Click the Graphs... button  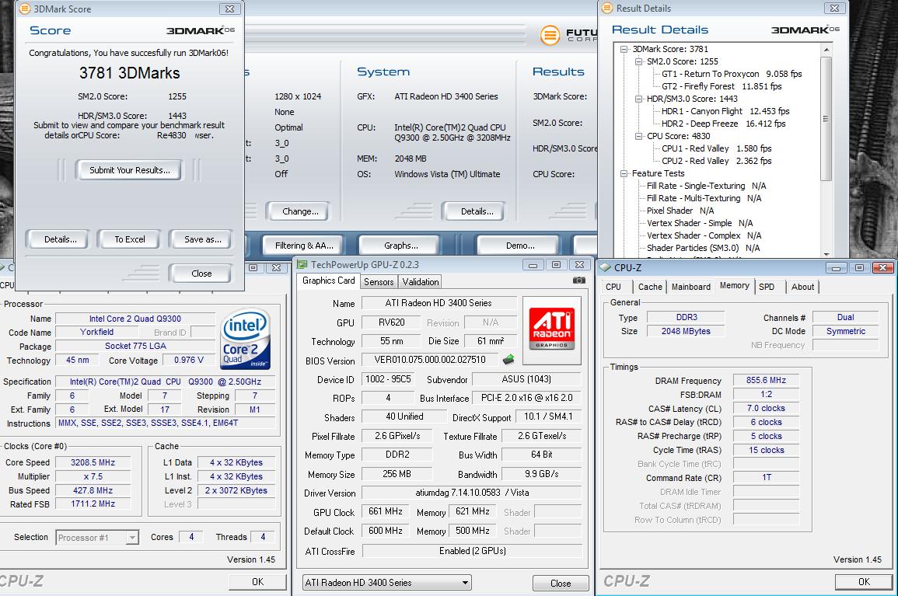pyautogui.click(x=400, y=245)
